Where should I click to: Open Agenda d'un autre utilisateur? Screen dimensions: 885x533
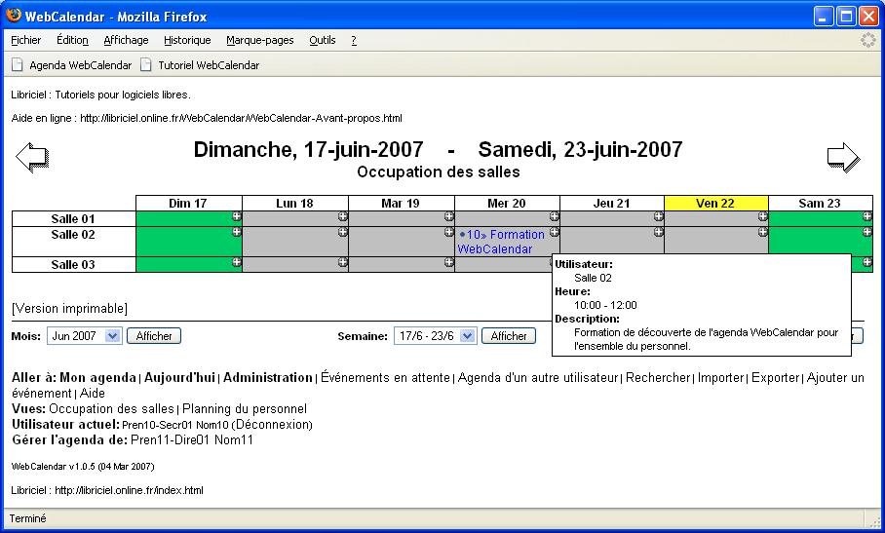[538, 378]
